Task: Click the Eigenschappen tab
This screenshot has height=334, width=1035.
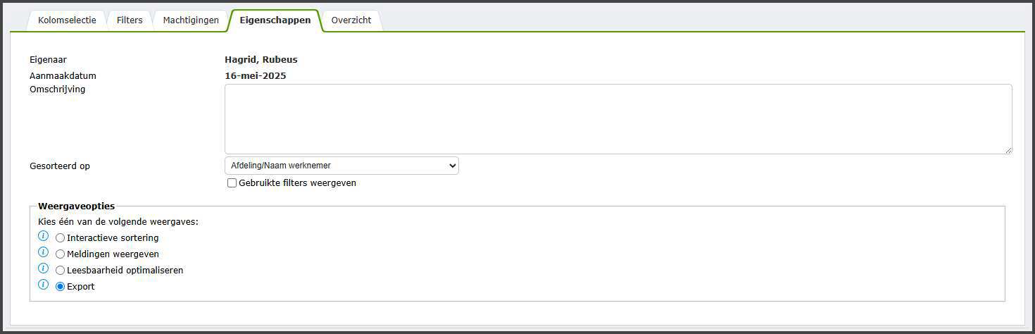Action: coord(275,20)
